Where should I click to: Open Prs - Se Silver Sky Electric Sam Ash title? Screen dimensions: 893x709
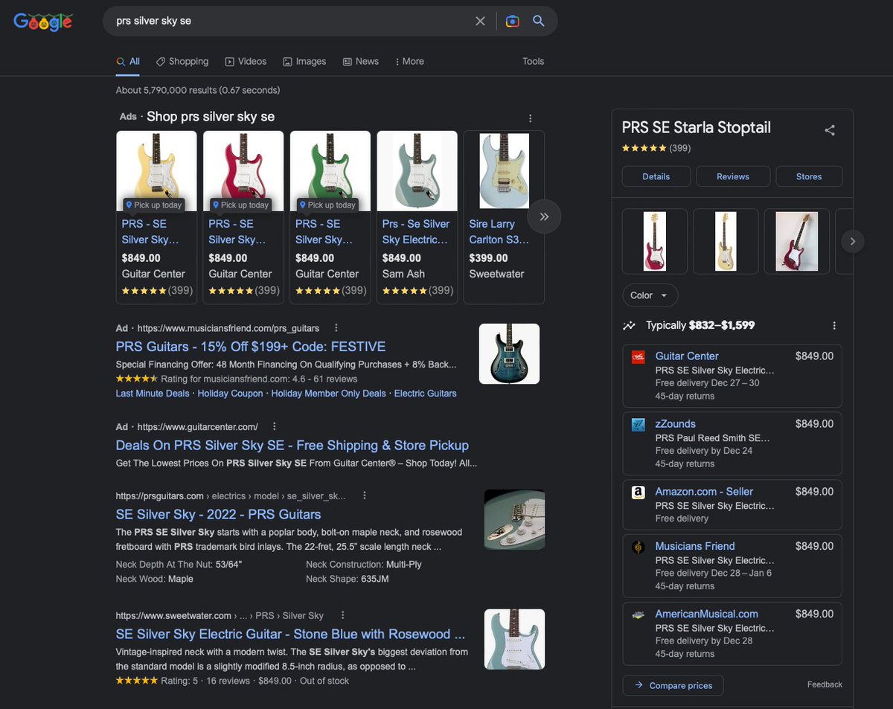[415, 232]
